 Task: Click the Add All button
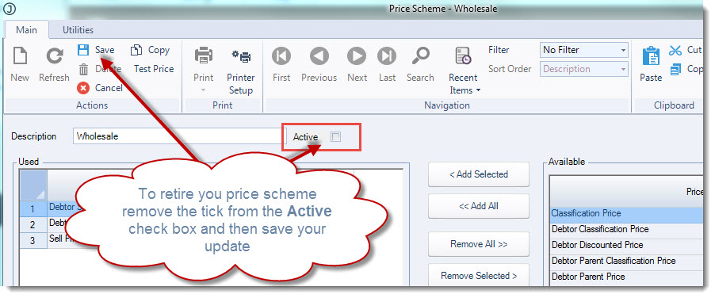478,206
